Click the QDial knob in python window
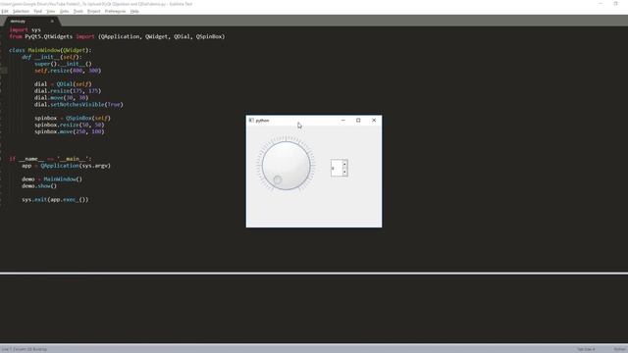628x353 pixels. click(x=286, y=166)
